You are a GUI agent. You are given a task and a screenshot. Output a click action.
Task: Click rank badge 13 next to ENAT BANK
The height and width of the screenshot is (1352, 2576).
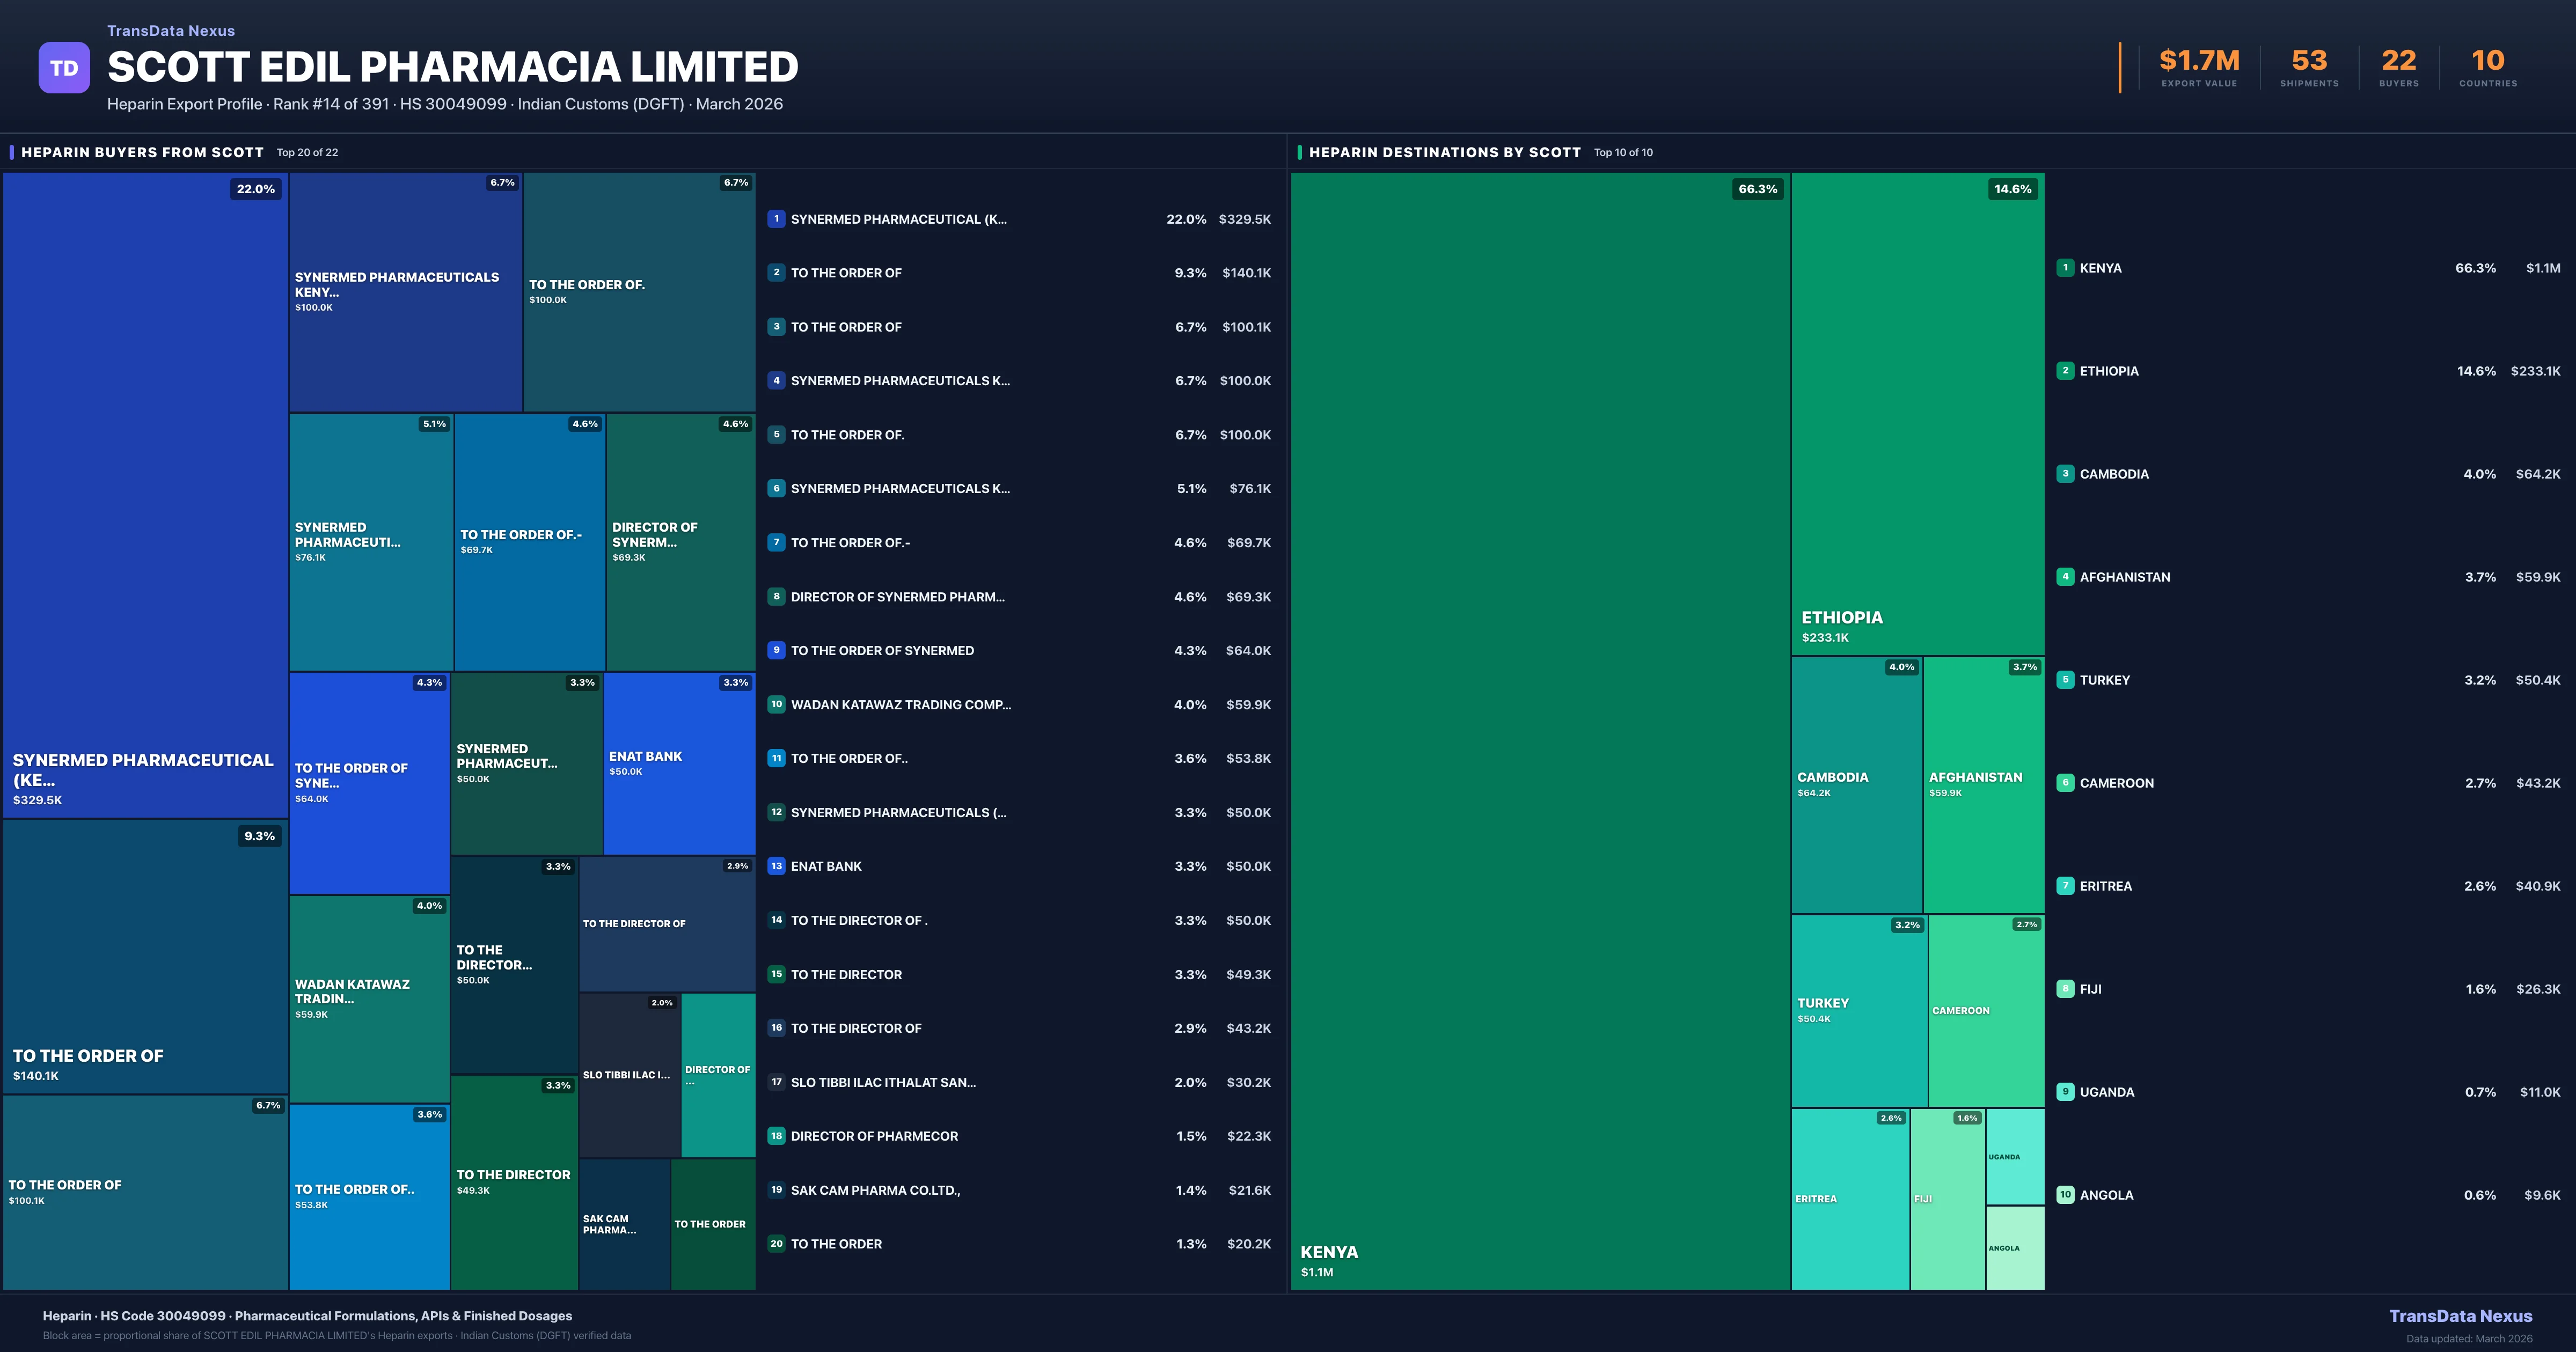pyautogui.click(x=776, y=866)
